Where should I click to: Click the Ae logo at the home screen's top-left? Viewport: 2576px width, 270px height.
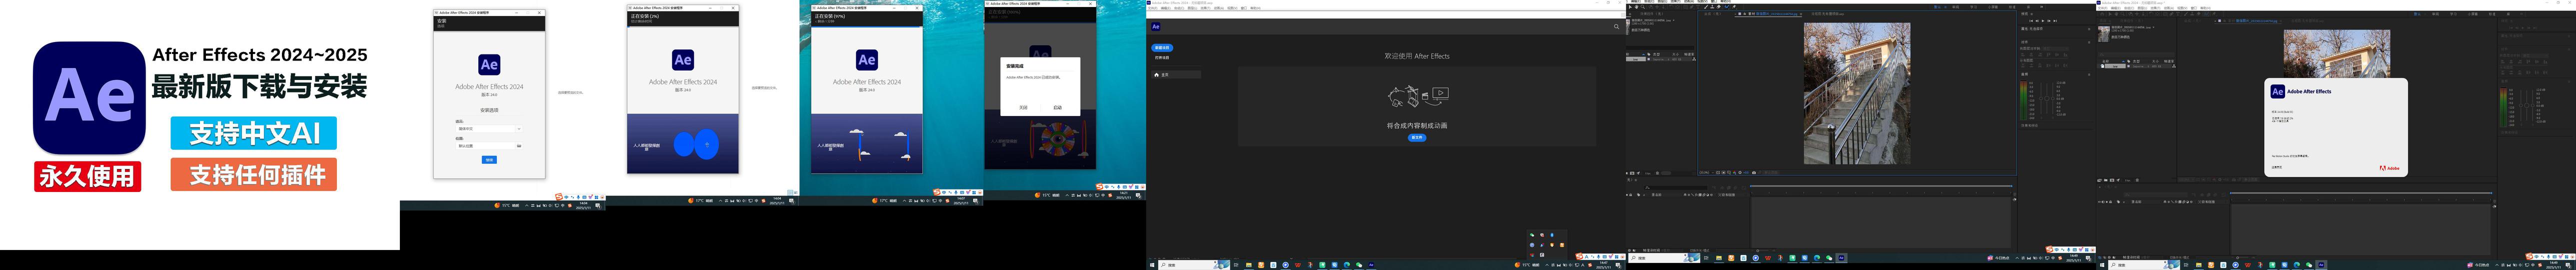coord(1156,27)
